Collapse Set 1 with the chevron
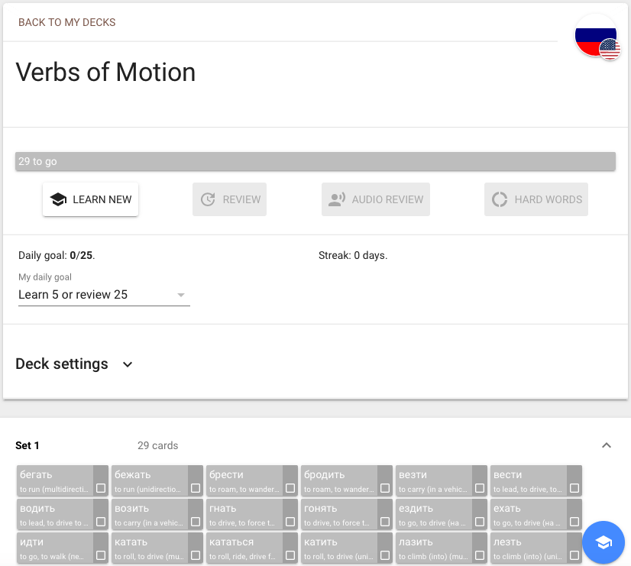 (607, 445)
